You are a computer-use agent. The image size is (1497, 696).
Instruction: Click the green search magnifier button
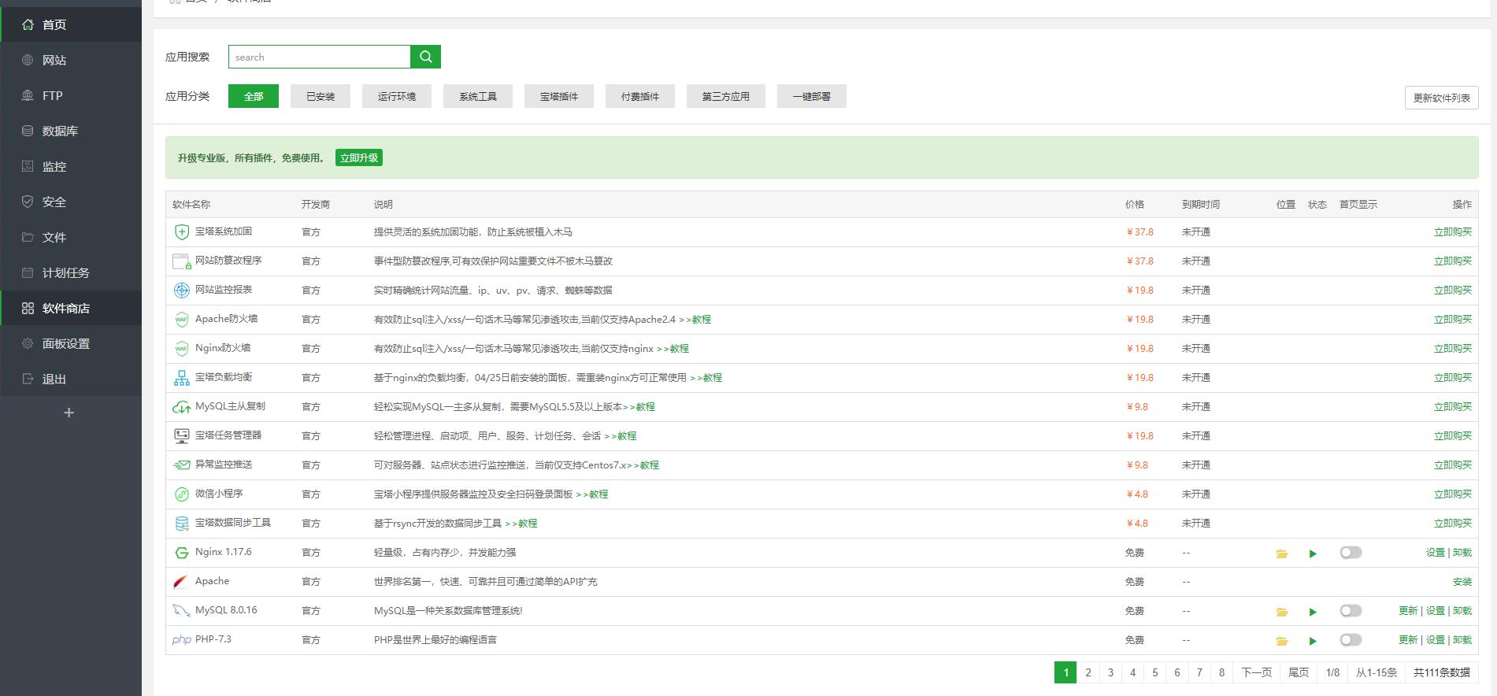(425, 57)
